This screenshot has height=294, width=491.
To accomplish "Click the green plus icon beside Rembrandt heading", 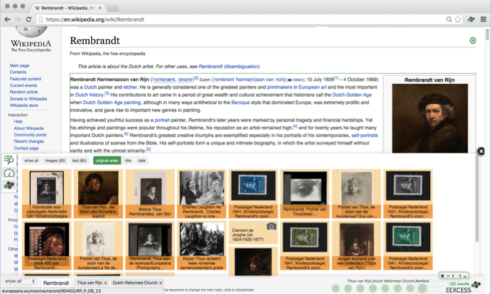I will (x=473, y=41).
